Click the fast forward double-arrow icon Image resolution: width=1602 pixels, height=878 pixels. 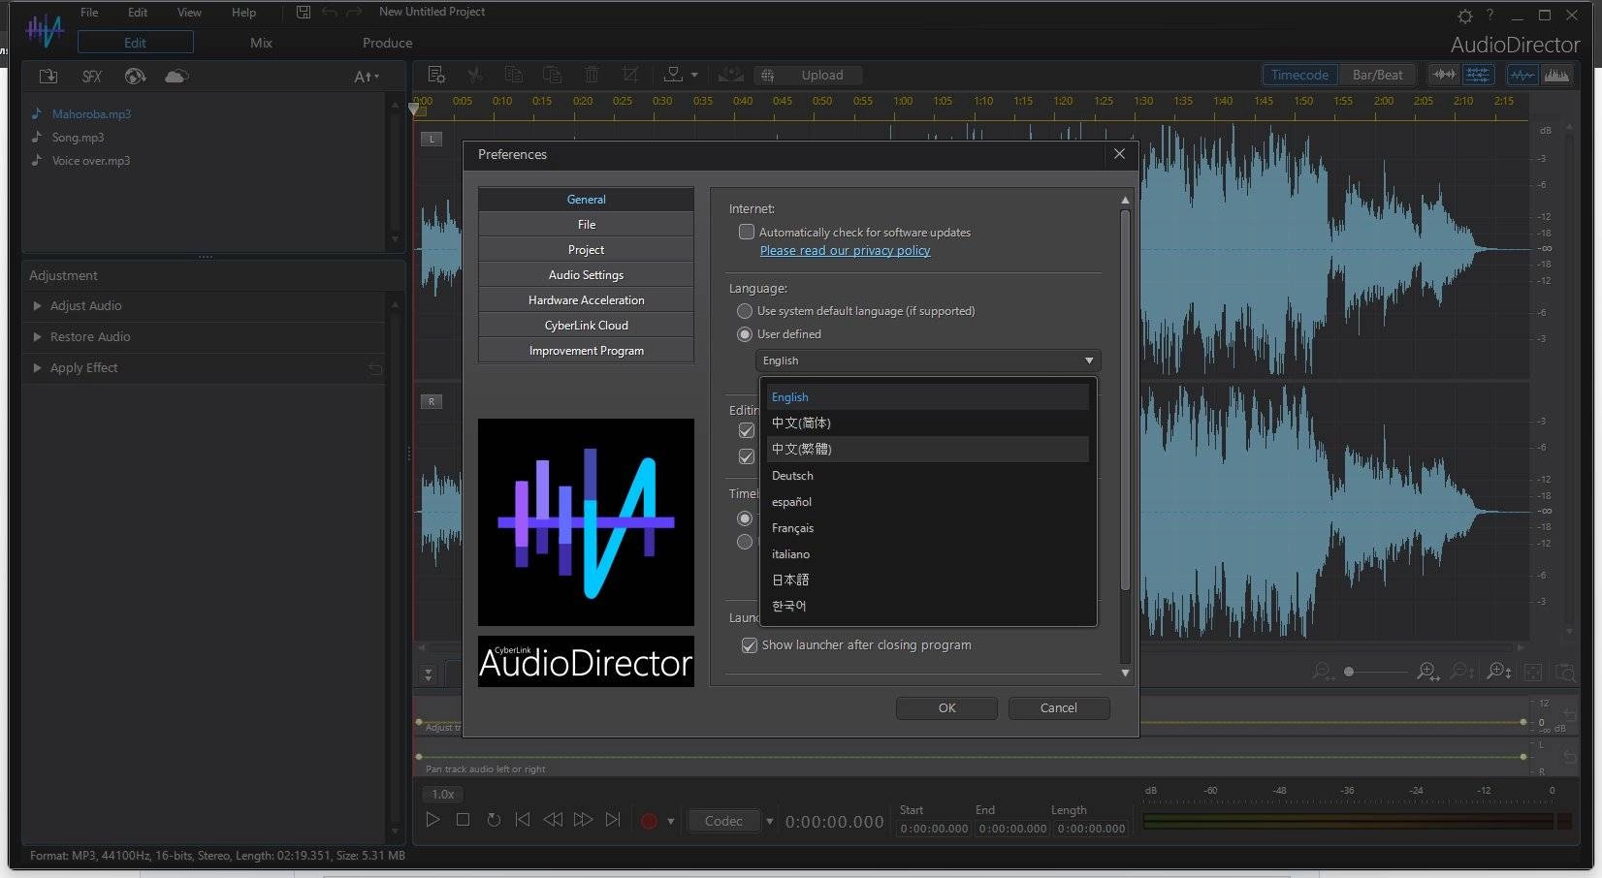(x=583, y=820)
